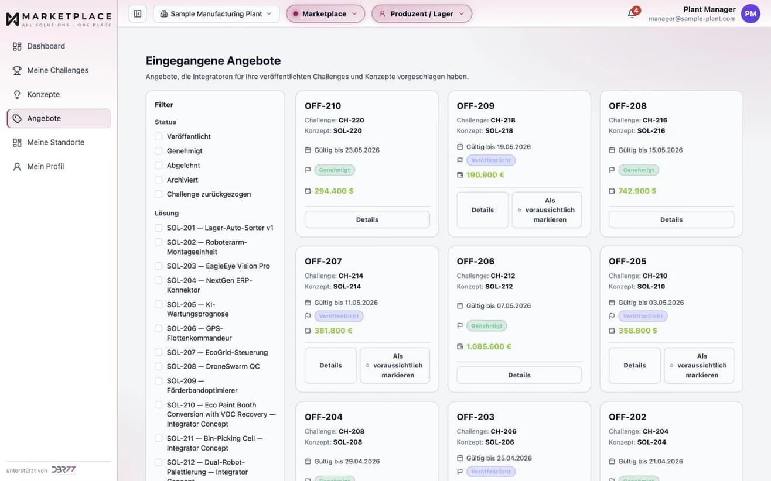Check the Abgelehnt status filter
Image resolution: width=771 pixels, height=481 pixels.
[x=158, y=166]
